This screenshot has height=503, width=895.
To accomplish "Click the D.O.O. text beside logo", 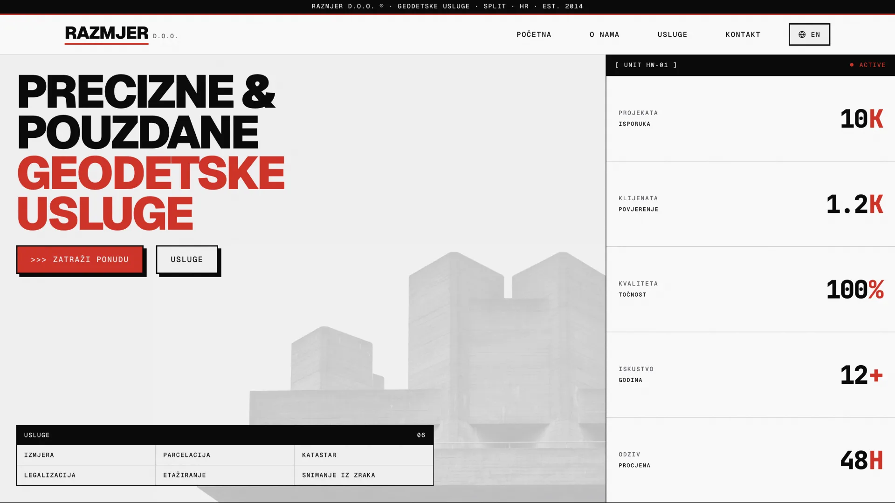I will [165, 36].
